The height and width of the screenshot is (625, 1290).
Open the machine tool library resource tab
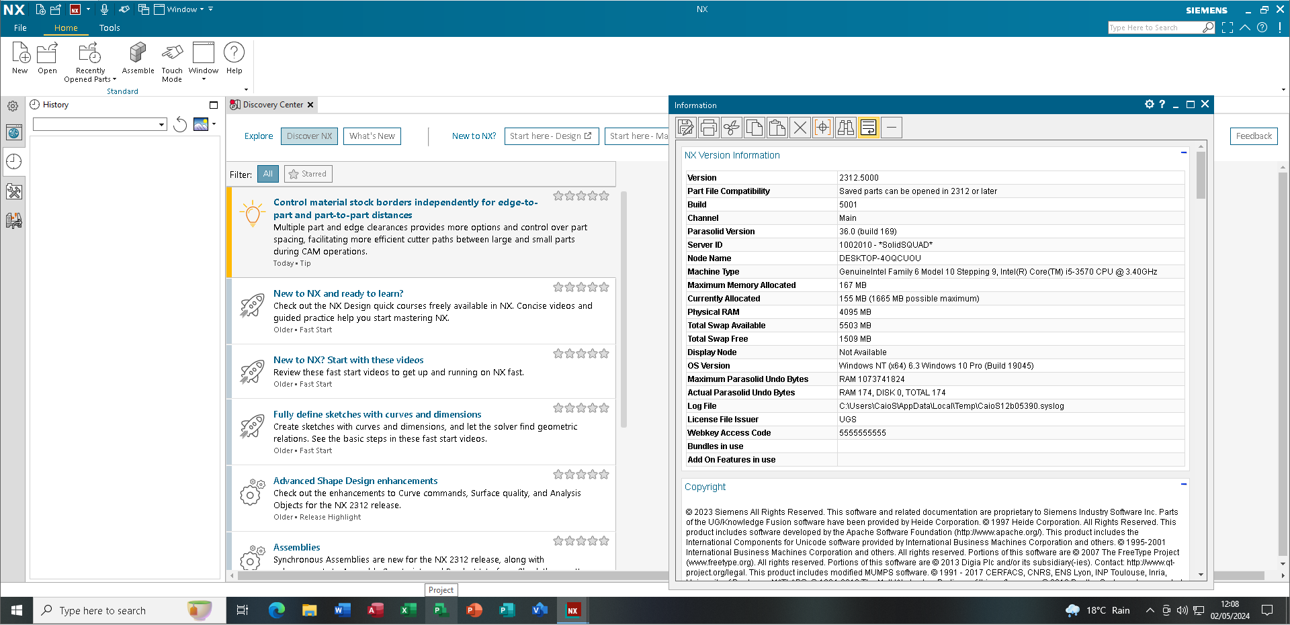(x=14, y=220)
